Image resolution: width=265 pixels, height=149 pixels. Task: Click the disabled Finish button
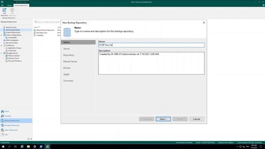pyautogui.click(x=180, y=119)
